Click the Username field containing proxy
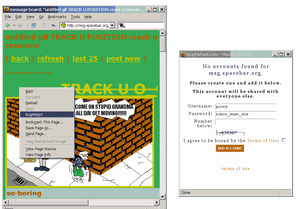The height and width of the screenshot is (209, 304). coord(246,106)
